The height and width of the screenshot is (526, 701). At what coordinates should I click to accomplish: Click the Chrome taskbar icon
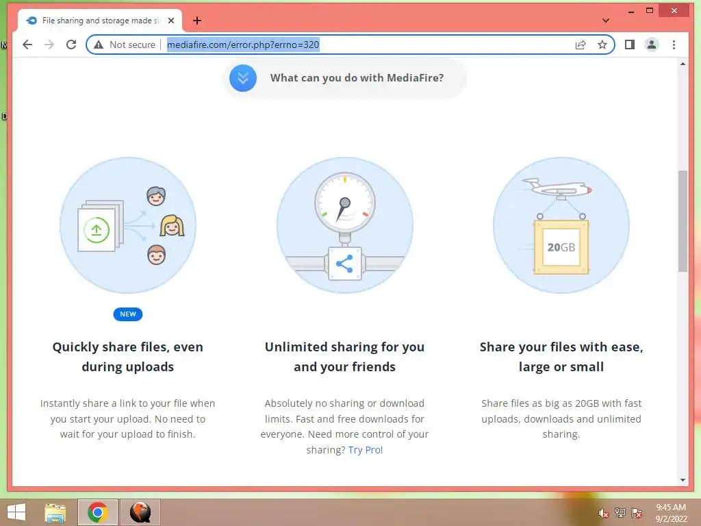97,512
